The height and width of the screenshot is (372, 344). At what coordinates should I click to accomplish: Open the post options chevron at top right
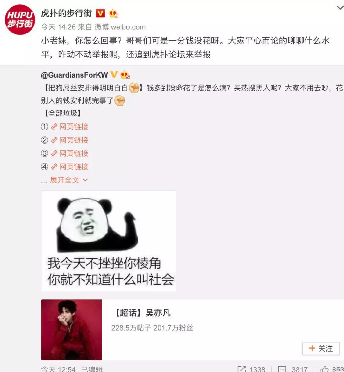coord(340,8)
